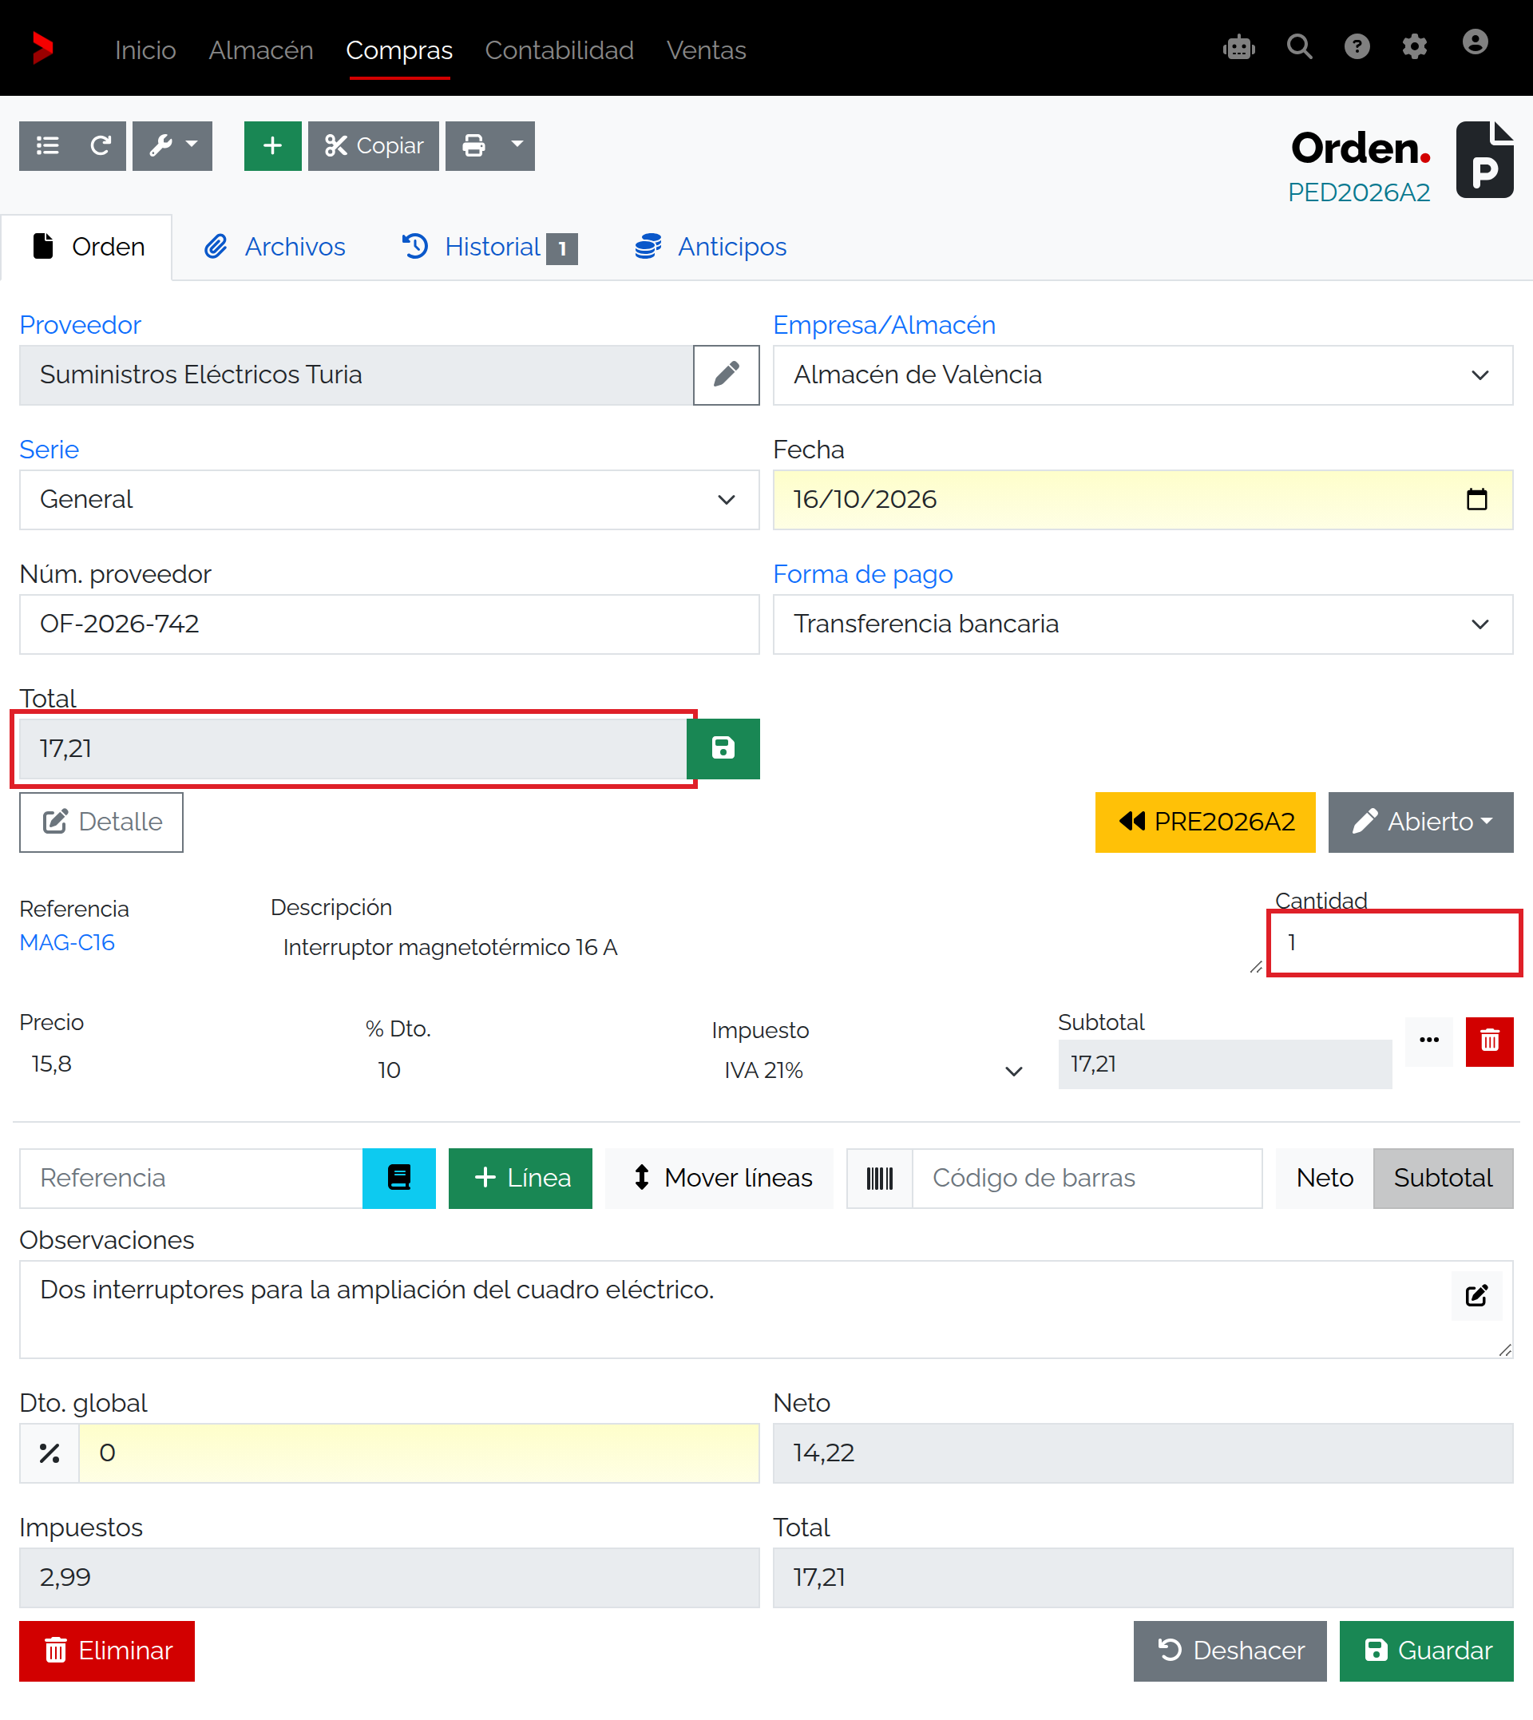Screen dimensions: 1533x1720
Task: Expand Observaciones editor icon
Action: pos(1476,1295)
